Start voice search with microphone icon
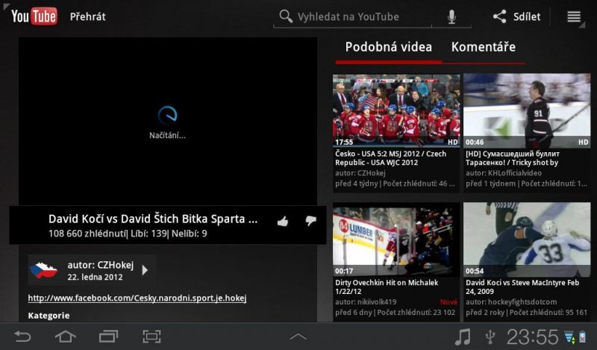Image resolution: width=597 pixels, height=350 pixels. (x=451, y=16)
